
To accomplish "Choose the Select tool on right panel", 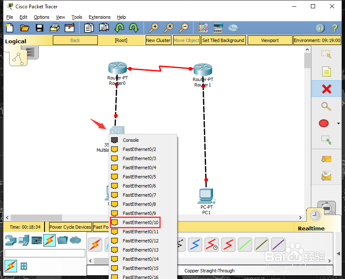I will (326, 54).
